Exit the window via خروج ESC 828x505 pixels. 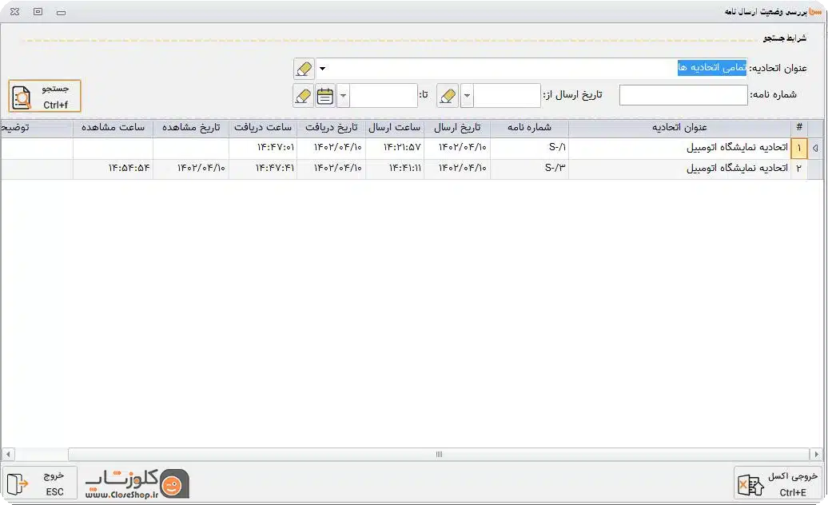click(x=40, y=483)
